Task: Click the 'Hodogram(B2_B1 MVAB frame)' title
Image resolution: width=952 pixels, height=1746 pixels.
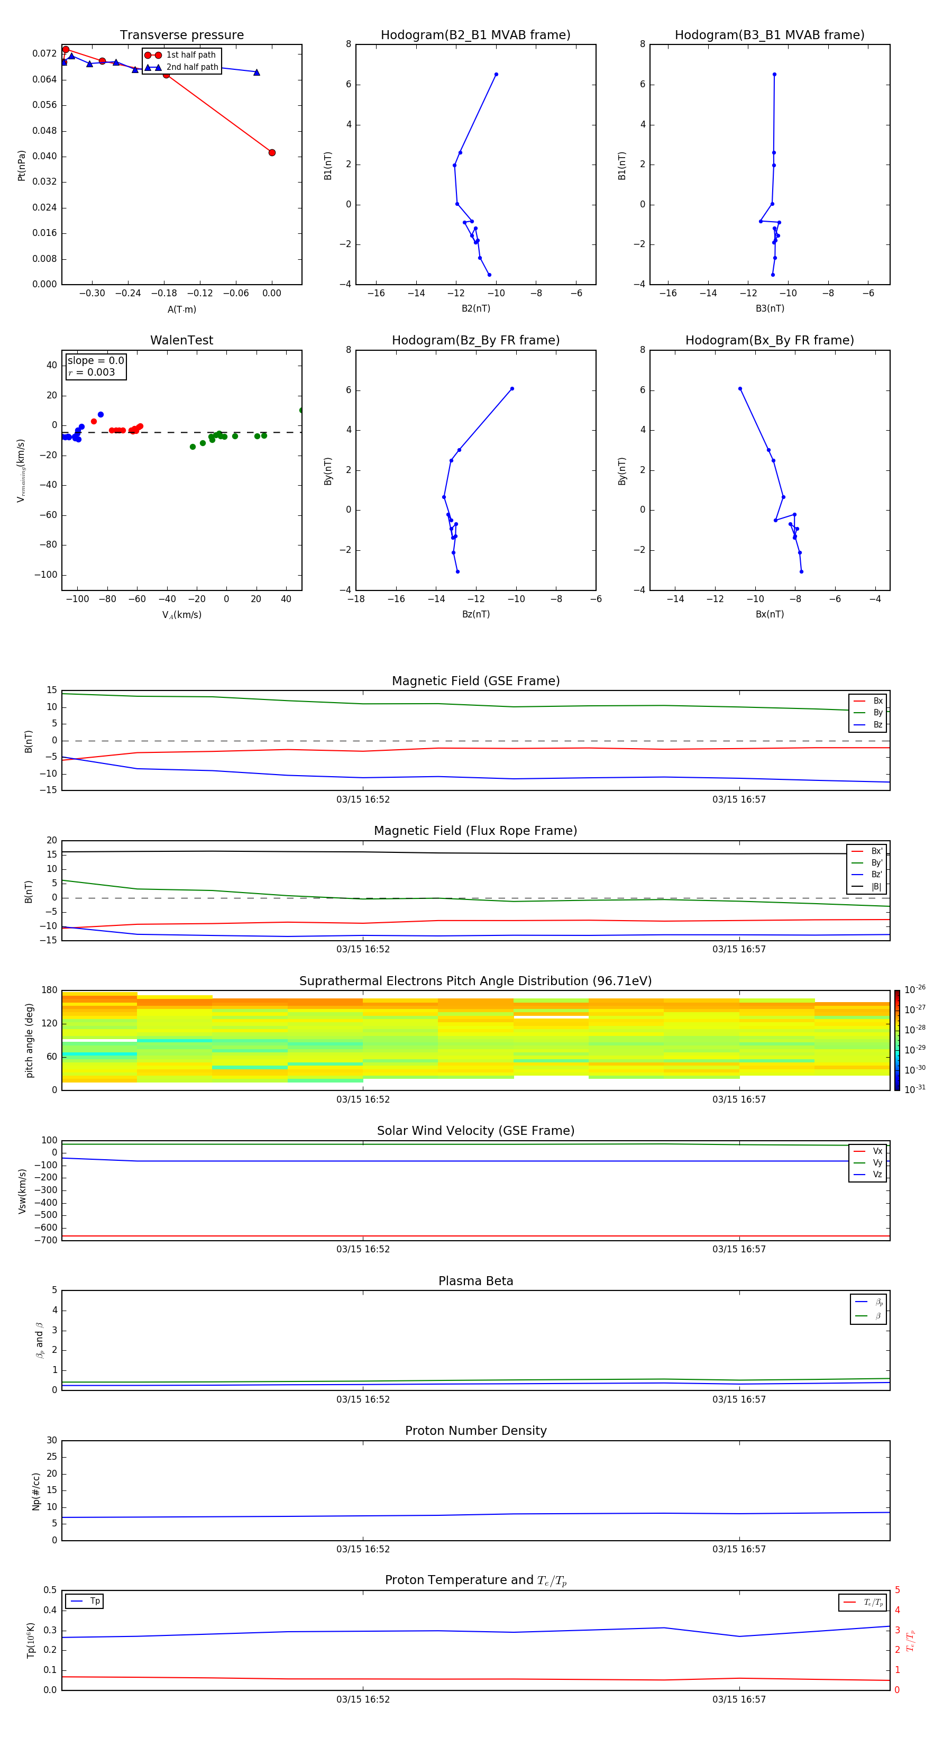Action: tap(475, 35)
